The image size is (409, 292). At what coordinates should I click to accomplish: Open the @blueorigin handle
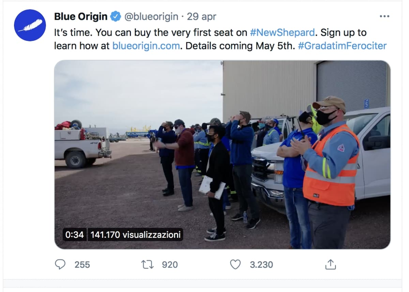tap(151, 16)
